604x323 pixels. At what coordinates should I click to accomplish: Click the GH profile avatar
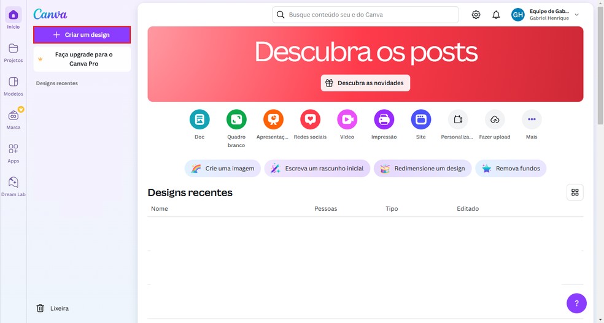517,15
